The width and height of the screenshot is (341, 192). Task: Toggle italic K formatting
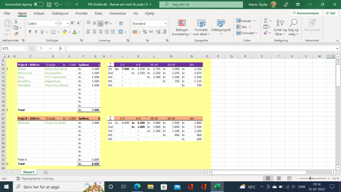pyautogui.click(x=36, y=32)
